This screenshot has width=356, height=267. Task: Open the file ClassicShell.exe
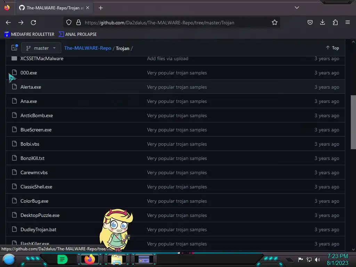click(x=36, y=187)
